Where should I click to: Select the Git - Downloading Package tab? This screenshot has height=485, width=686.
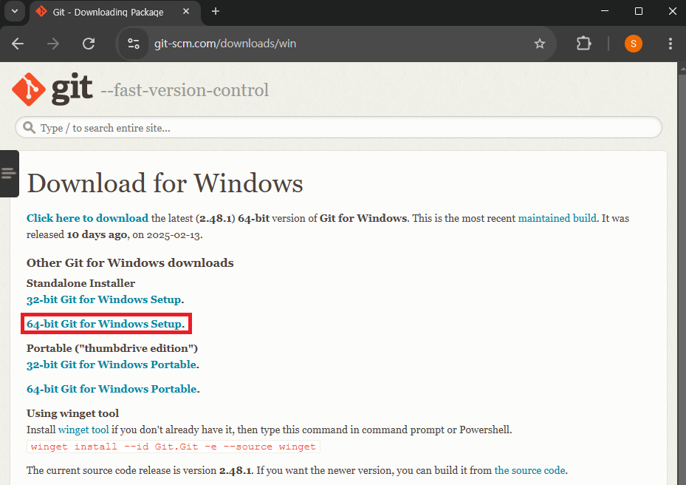click(115, 13)
